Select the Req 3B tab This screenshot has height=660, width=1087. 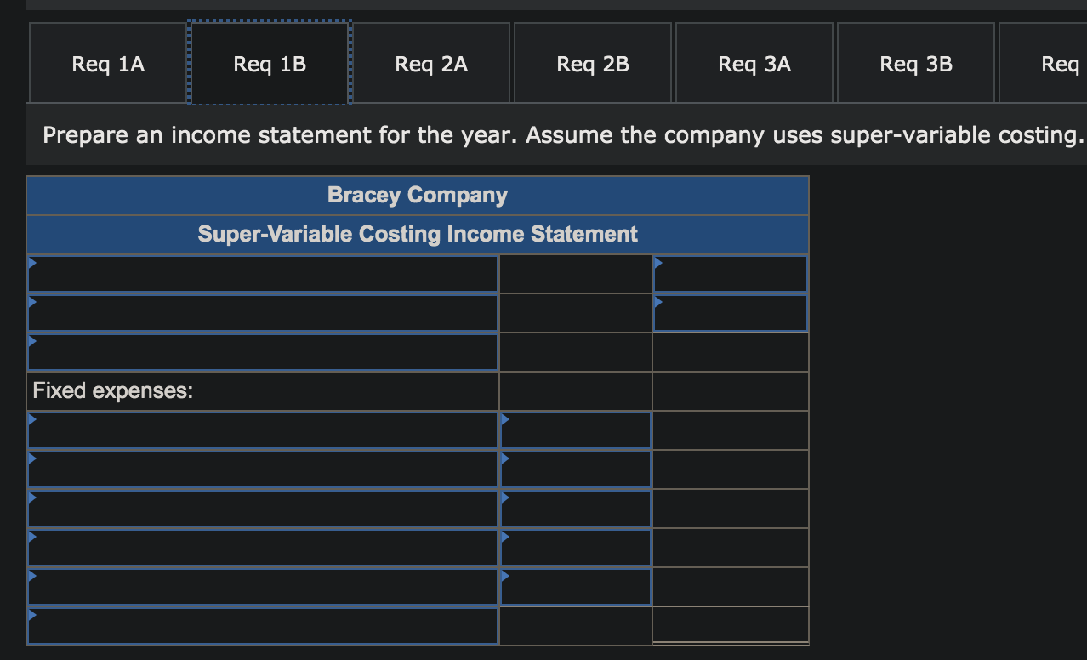pos(915,63)
